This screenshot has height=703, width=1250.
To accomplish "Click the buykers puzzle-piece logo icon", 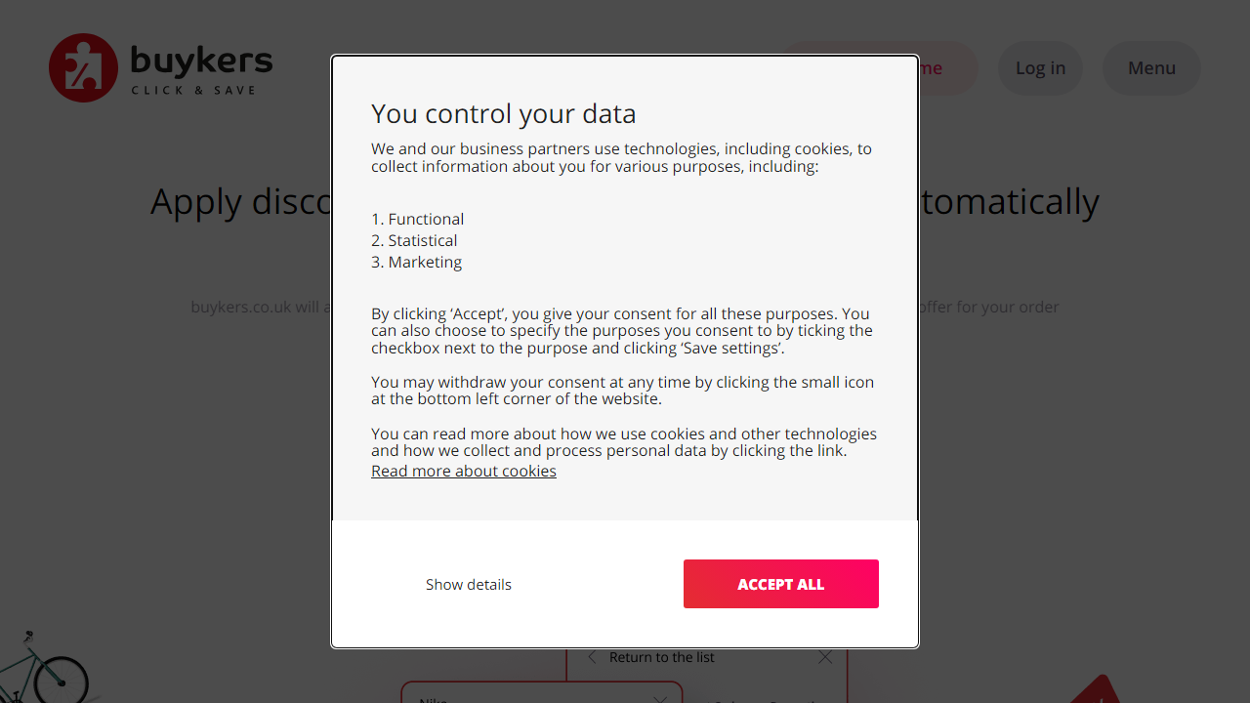I will (83, 67).
